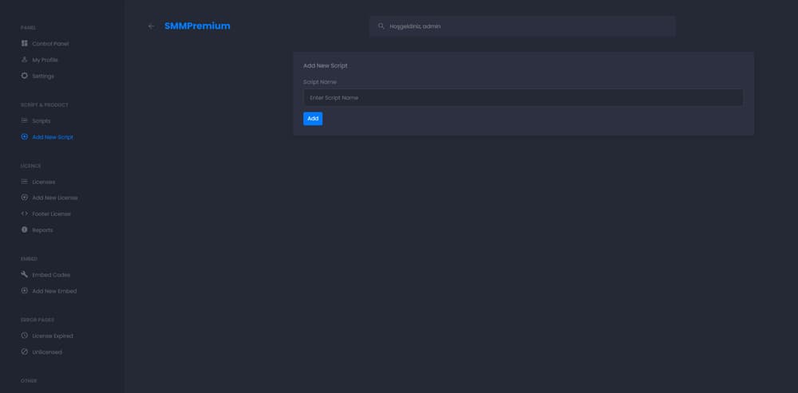The height and width of the screenshot is (393, 798).
Task: Click the EMBED section header
Action: [29, 259]
